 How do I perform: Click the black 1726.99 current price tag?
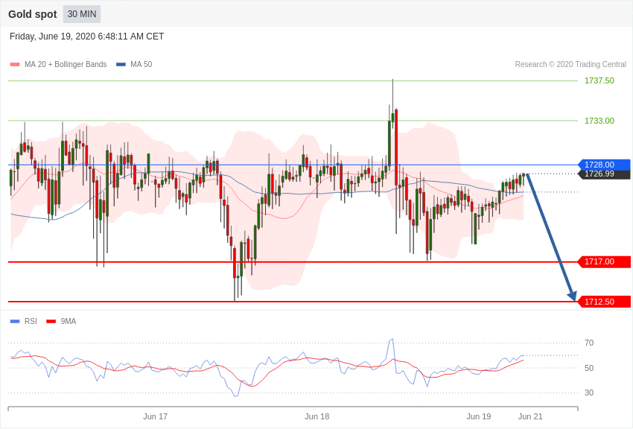pyautogui.click(x=605, y=174)
